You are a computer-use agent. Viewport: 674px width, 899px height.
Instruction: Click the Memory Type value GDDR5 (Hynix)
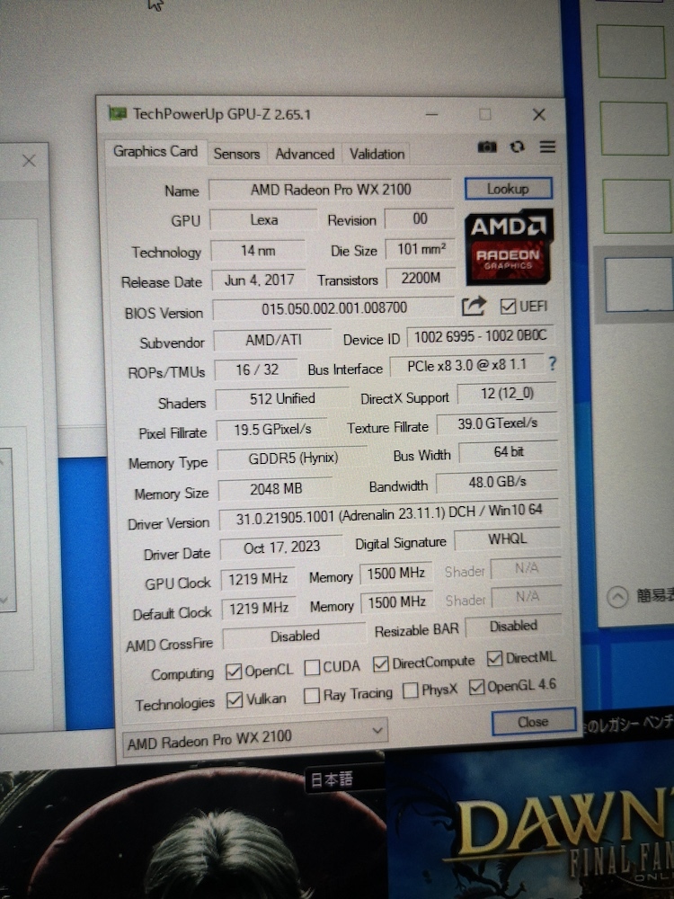tap(292, 458)
